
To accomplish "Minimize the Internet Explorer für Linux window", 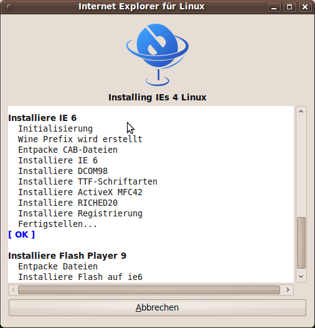I will 274,7.
